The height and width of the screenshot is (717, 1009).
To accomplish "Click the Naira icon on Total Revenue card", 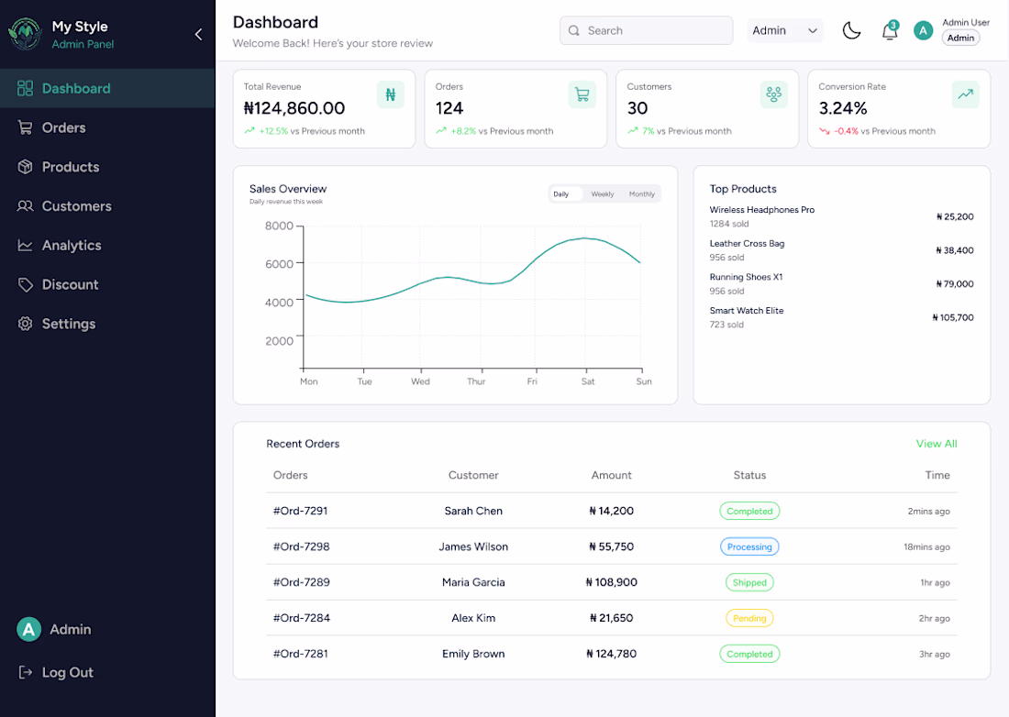I will (x=391, y=94).
